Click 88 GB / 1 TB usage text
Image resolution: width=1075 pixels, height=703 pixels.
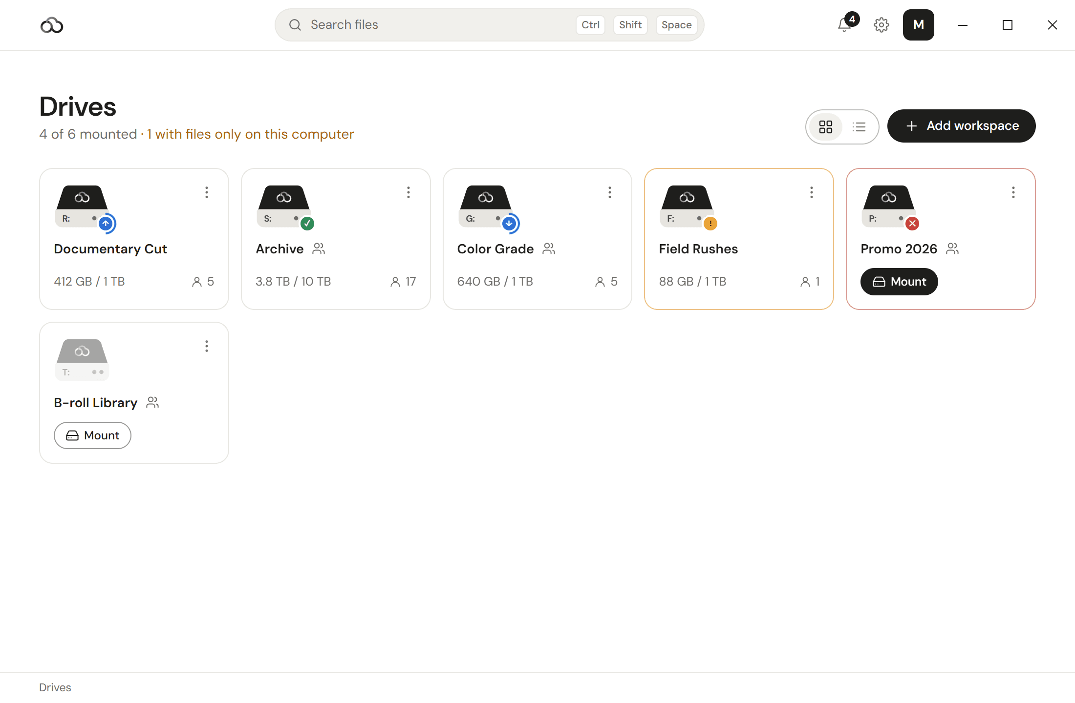pos(692,282)
